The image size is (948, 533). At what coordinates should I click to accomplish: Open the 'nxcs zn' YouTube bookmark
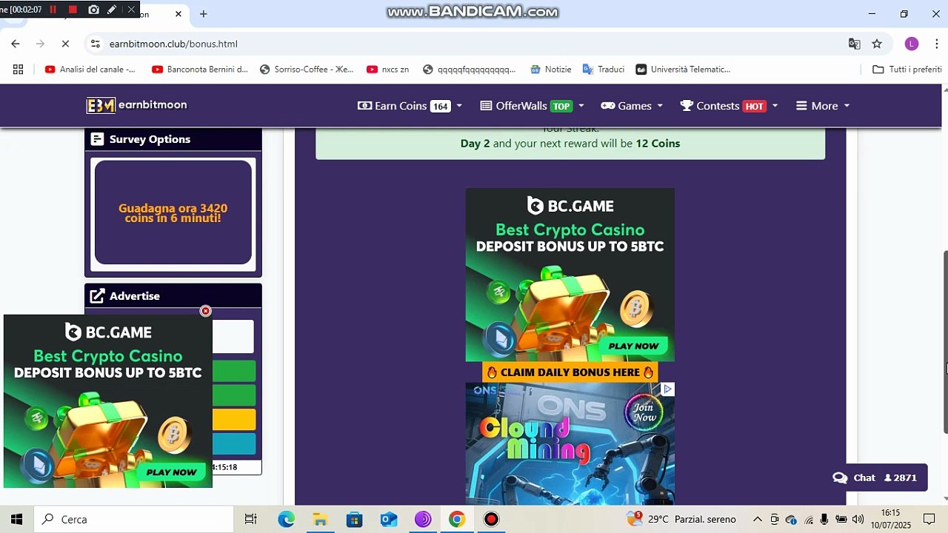point(387,69)
